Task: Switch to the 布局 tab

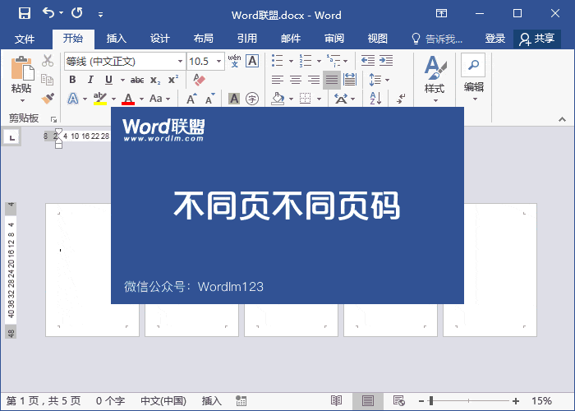Action: (204, 38)
